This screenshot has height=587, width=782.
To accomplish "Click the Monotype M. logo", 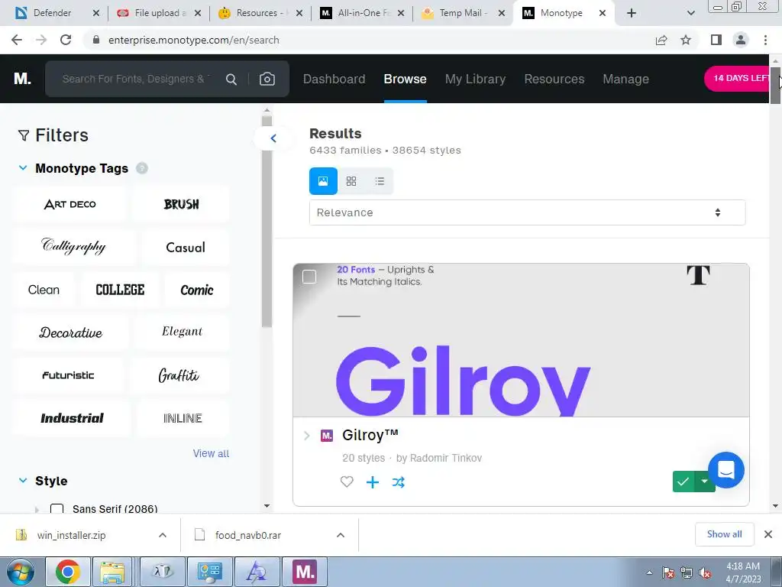I will 22,79.
